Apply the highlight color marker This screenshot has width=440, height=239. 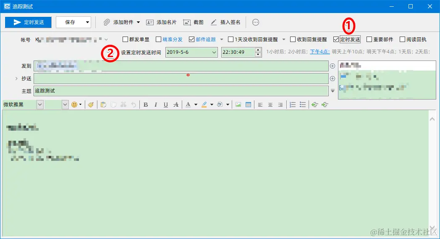204,105
